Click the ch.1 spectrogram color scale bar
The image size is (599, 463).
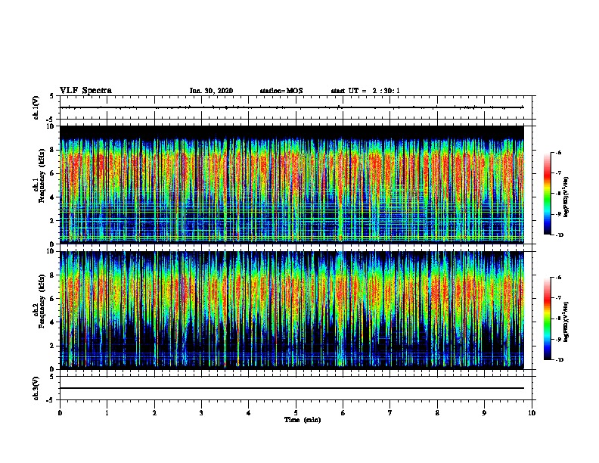click(x=547, y=194)
